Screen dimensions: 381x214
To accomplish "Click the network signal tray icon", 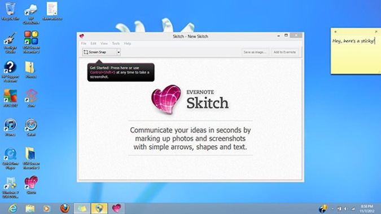I will tap(353, 209).
